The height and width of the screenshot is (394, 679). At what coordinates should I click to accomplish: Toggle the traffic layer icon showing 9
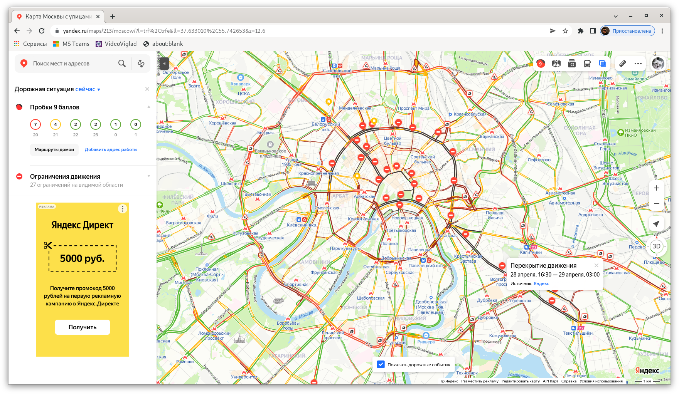541,64
